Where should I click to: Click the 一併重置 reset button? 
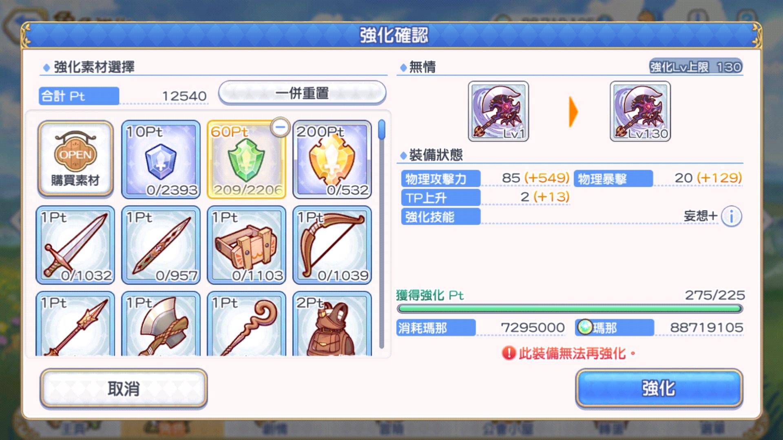(x=302, y=93)
